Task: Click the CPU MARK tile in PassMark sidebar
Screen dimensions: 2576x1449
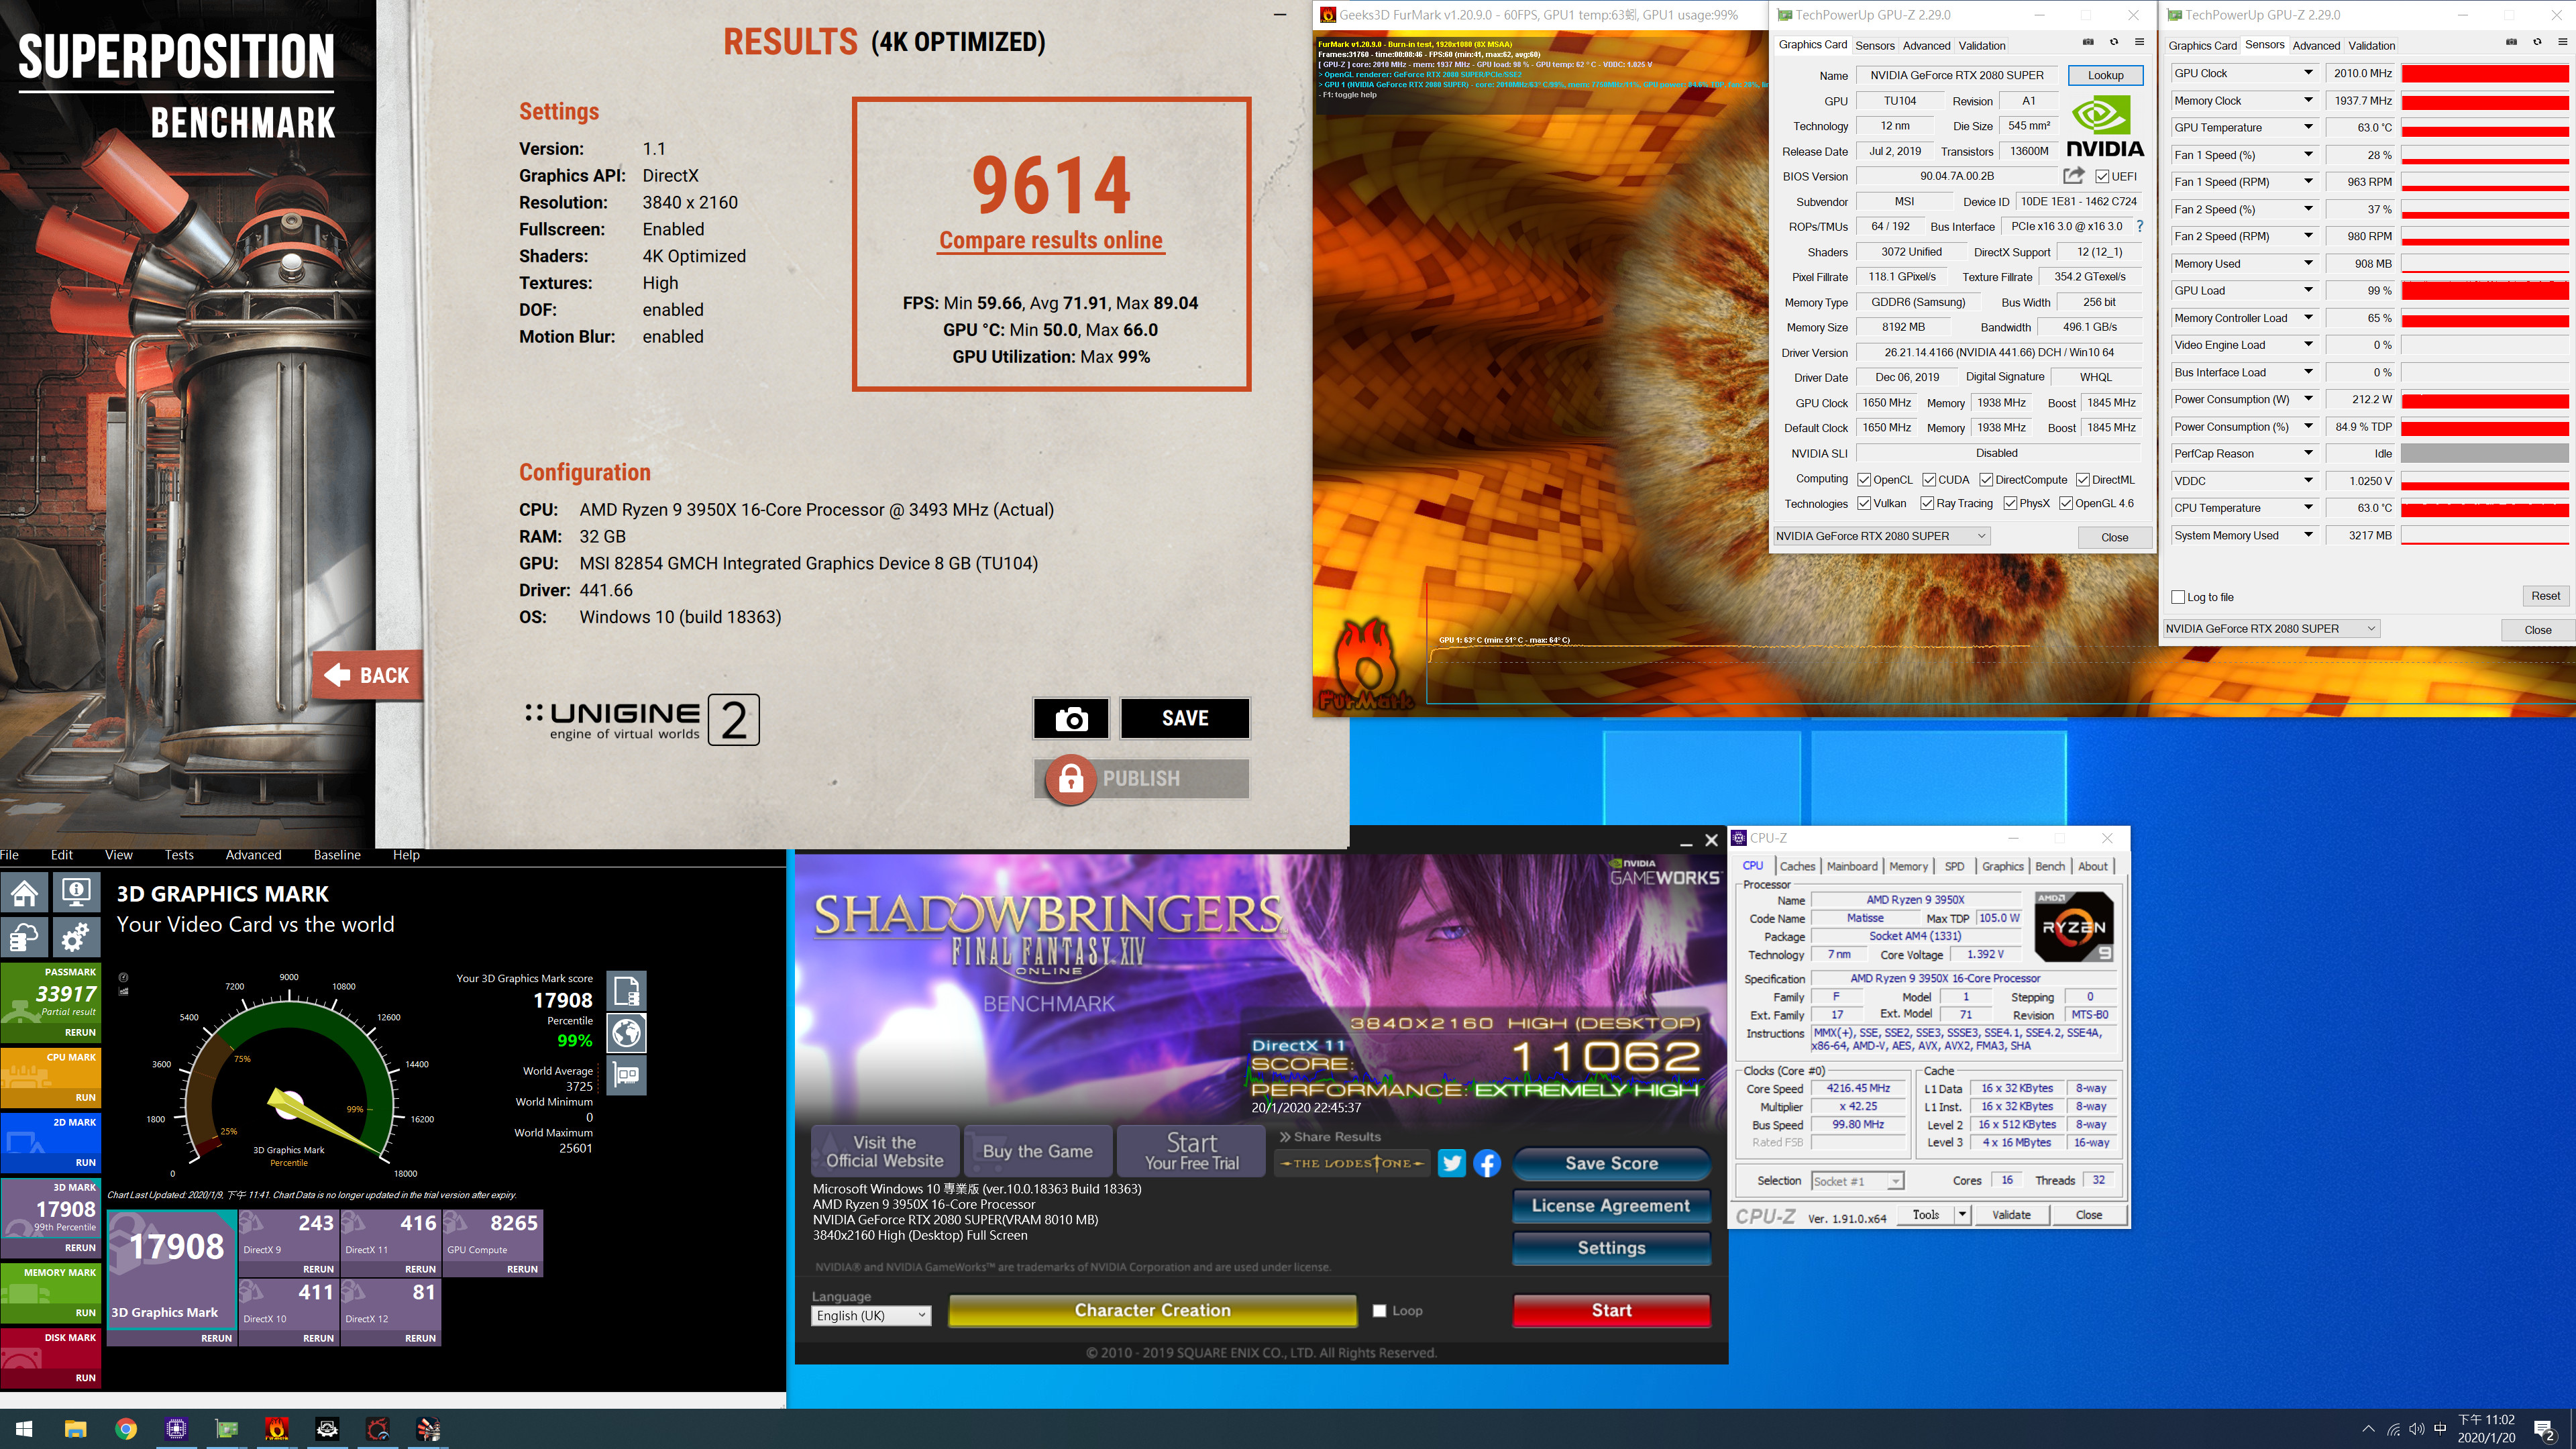Action: pos(50,1077)
